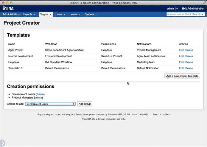
Task: Click the admin username link
Action: pos(170,9)
